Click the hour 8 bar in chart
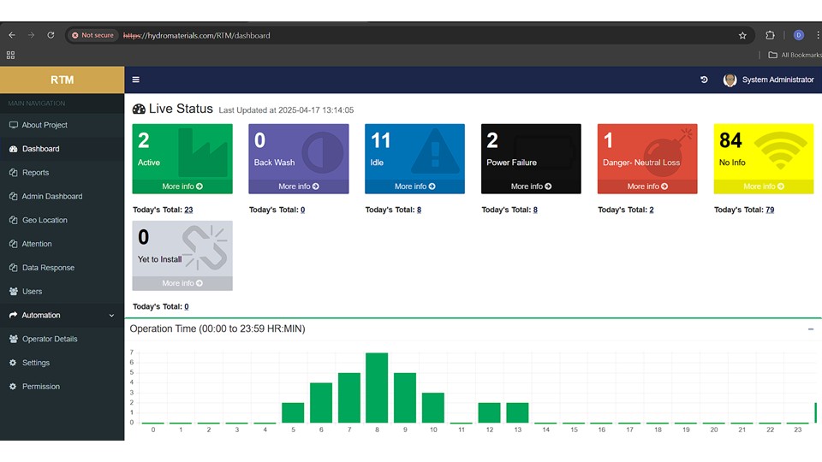Image resolution: width=822 pixels, height=462 pixels. pos(377,388)
